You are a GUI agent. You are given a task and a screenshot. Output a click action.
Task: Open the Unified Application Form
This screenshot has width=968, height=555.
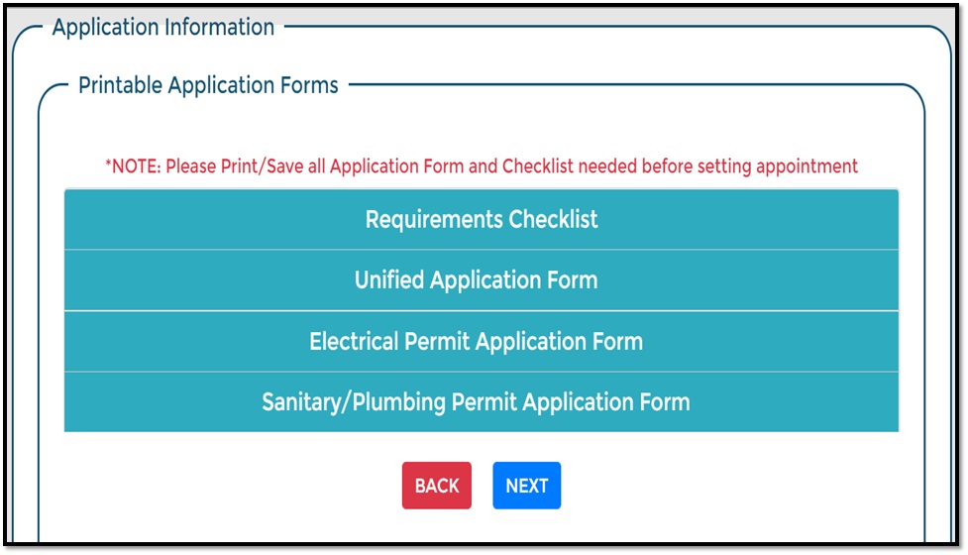coord(477,280)
